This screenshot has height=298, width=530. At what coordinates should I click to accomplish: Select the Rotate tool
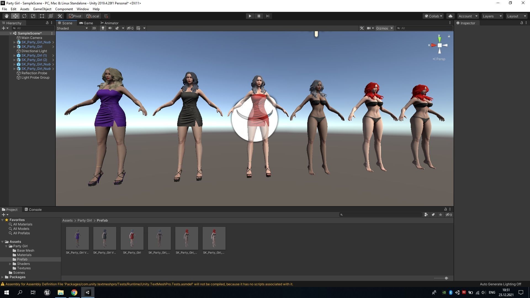[x=24, y=16]
